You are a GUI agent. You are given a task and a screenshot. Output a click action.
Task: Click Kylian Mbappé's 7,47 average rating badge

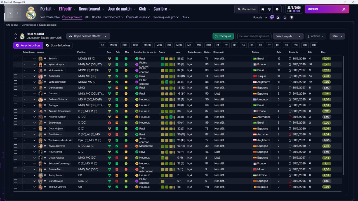(326, 64)
